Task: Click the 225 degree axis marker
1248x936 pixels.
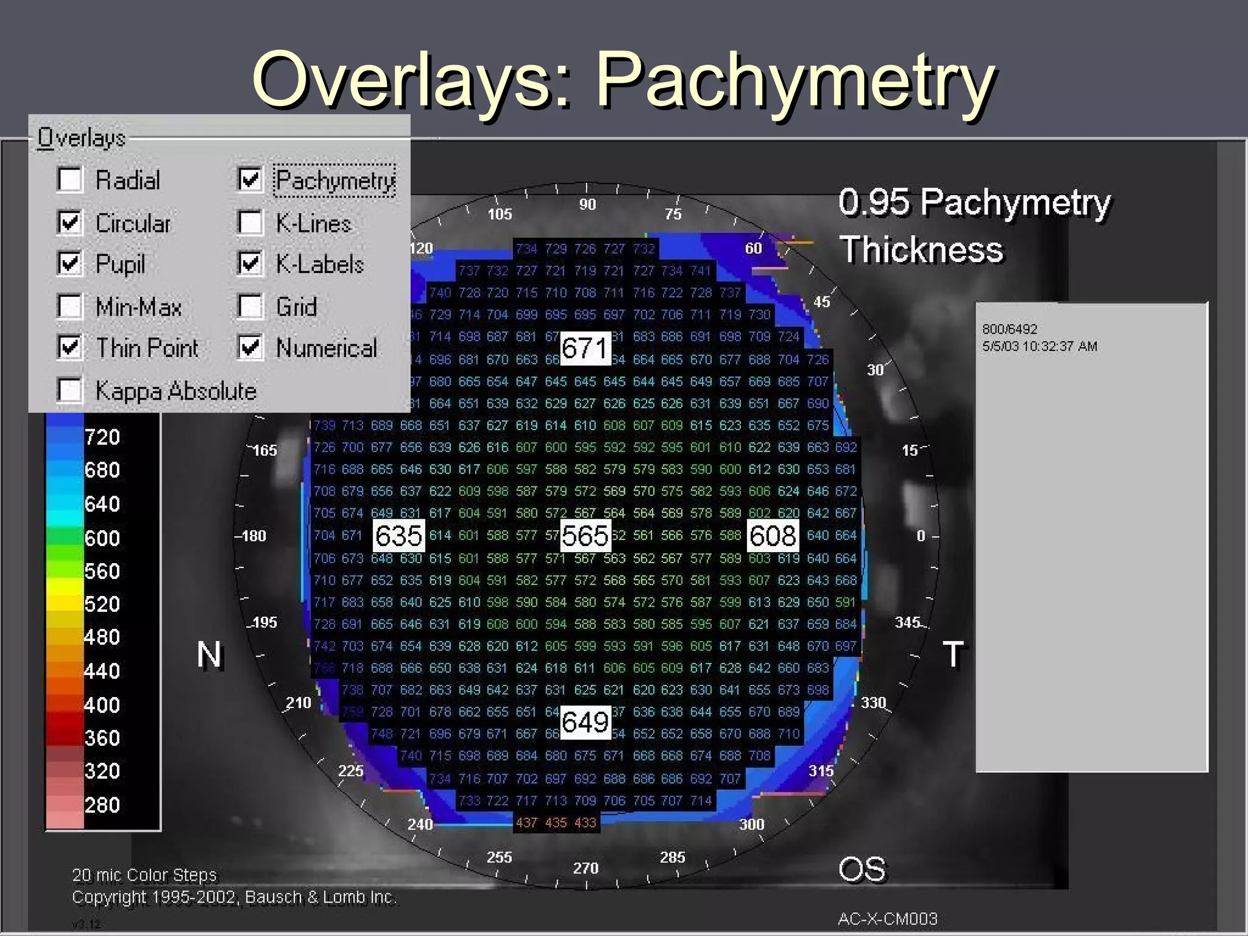Action: click(x=350, y=770)
